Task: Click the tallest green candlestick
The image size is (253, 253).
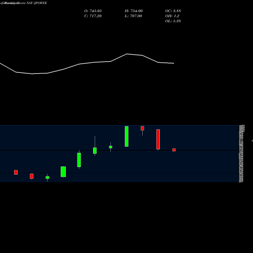Action: (126, 136)
